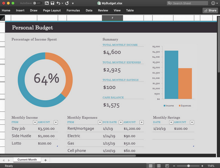
Task: Click the Expenses legend entry
Action: 185,106
